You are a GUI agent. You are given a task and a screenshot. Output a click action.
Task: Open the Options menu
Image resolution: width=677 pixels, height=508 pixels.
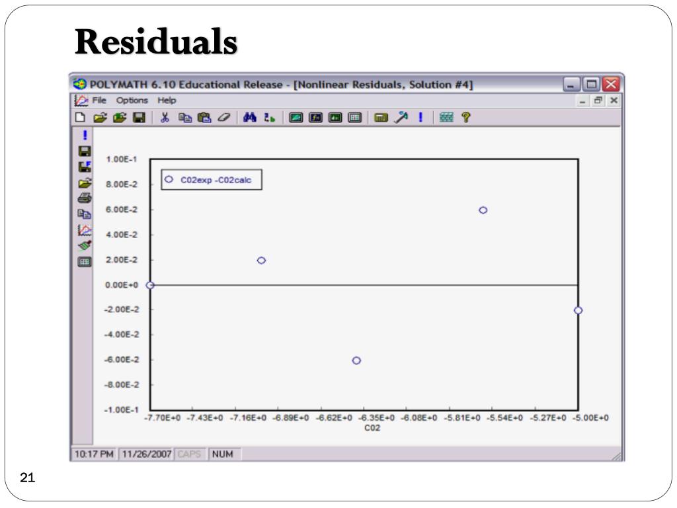tap(132, 101)
